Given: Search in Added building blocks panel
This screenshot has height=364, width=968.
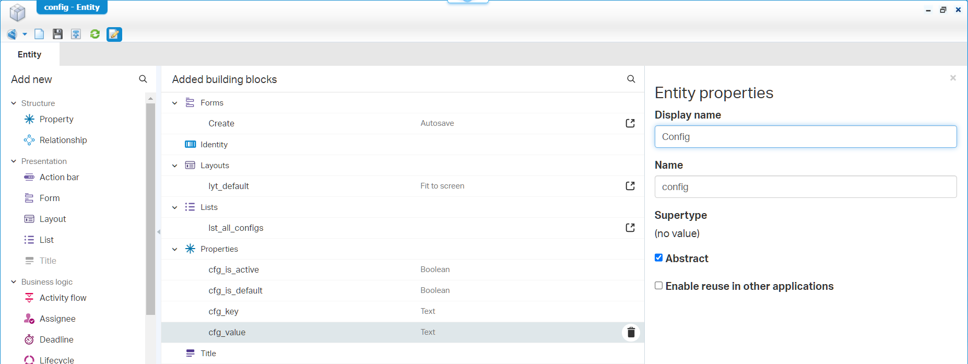Looking at the screenshot, I should coord(631,79).
